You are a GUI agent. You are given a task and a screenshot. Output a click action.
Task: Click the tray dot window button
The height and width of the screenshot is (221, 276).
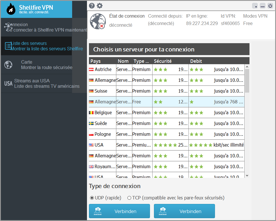pos(255,6)
